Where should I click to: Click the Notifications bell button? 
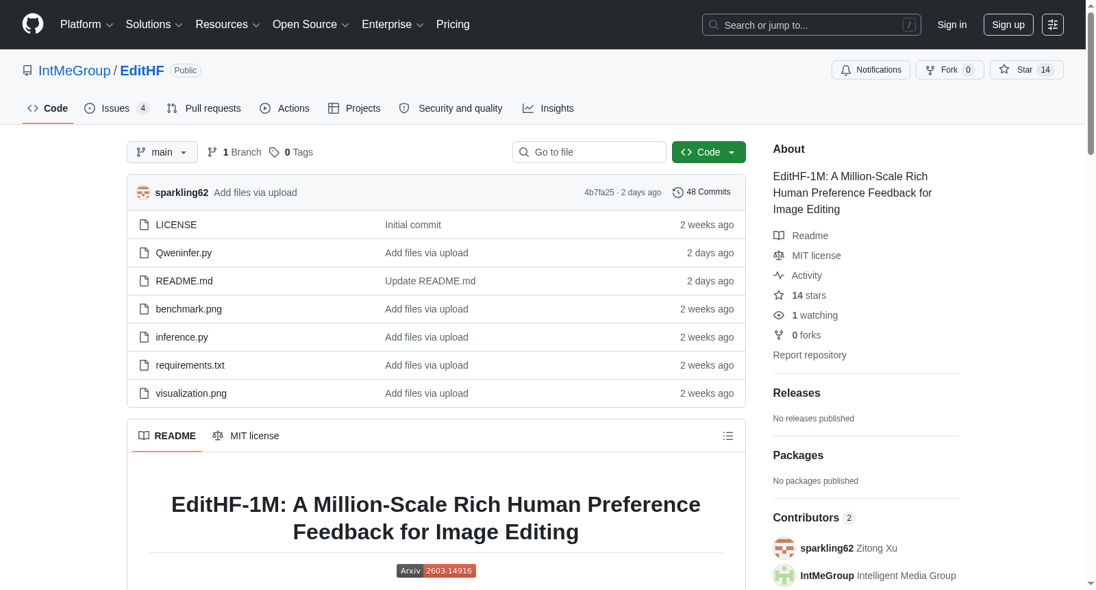pos(871,70)
